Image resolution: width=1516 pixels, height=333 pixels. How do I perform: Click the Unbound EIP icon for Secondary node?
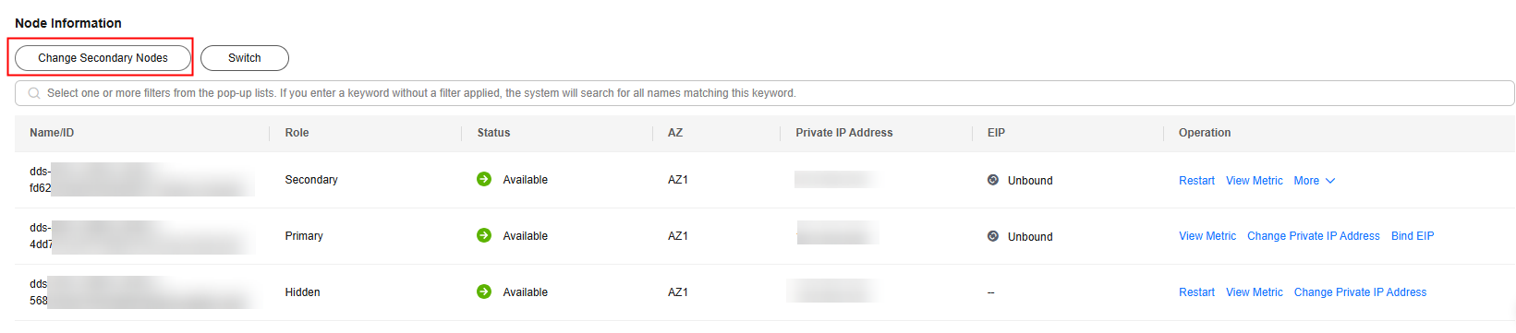pos(993,180)
